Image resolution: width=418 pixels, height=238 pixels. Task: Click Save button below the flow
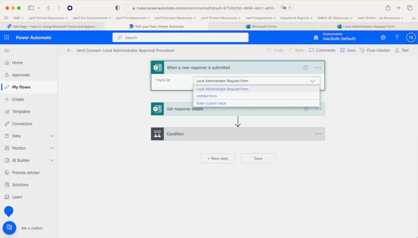258,159
